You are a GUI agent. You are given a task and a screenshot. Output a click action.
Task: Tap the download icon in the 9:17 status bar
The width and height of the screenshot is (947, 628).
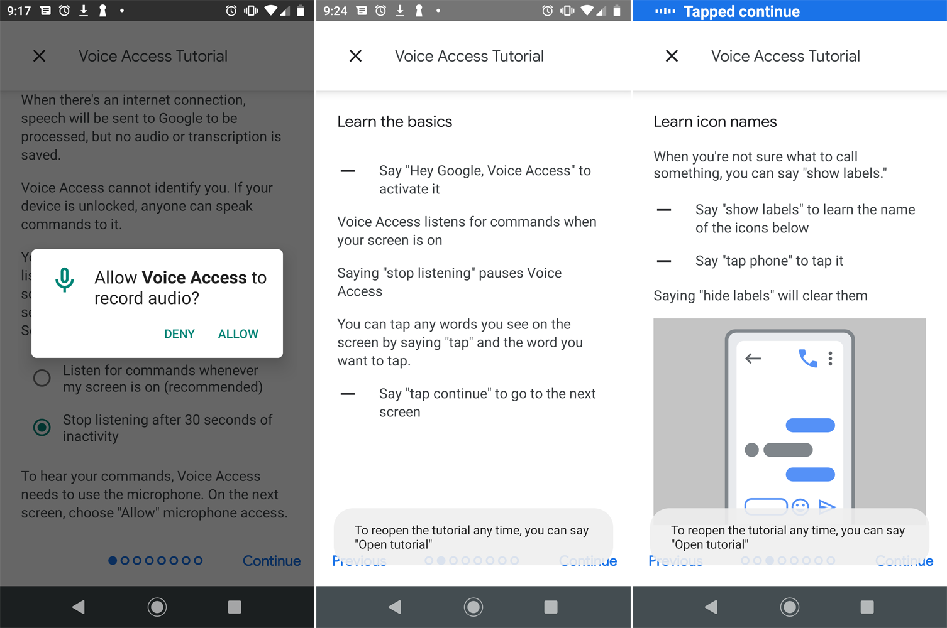(x=84, y=11)
